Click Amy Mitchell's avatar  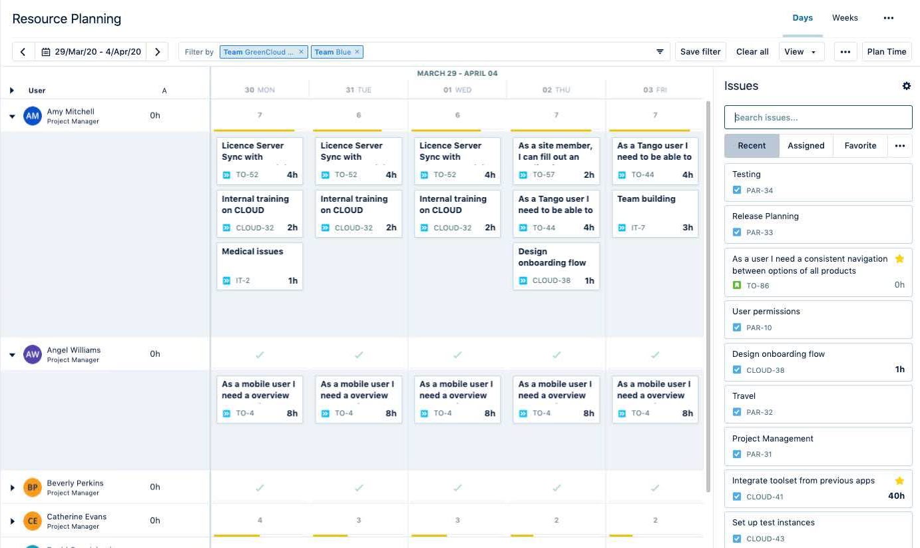(33, 115)
